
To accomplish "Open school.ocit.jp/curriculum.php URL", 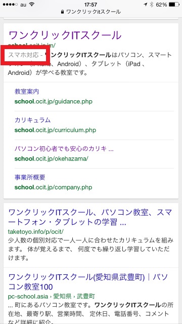I will pyautogui.click(x=55, y=130).
